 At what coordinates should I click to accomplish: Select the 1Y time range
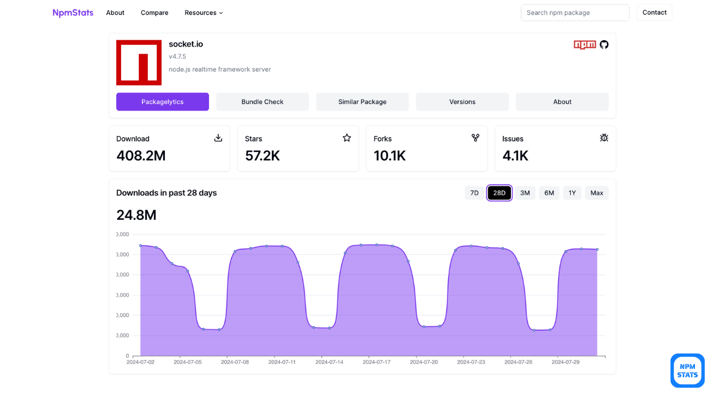(x=572, y=193)
